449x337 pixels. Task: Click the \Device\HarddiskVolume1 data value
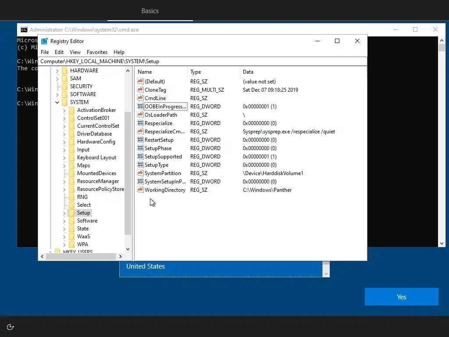pyautogui.click(x=273, y=173)
